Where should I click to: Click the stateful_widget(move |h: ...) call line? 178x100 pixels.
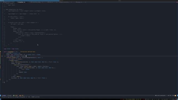(24, 57)
